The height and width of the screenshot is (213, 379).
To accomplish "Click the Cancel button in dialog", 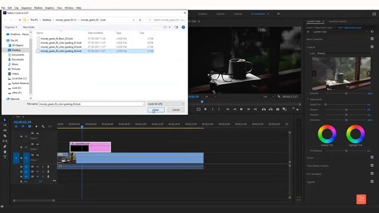I will point(176,110).
